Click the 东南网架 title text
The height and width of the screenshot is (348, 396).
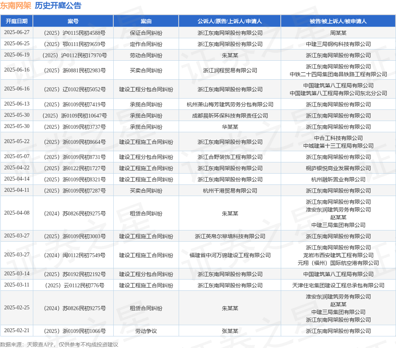click(x=15, y=5)
